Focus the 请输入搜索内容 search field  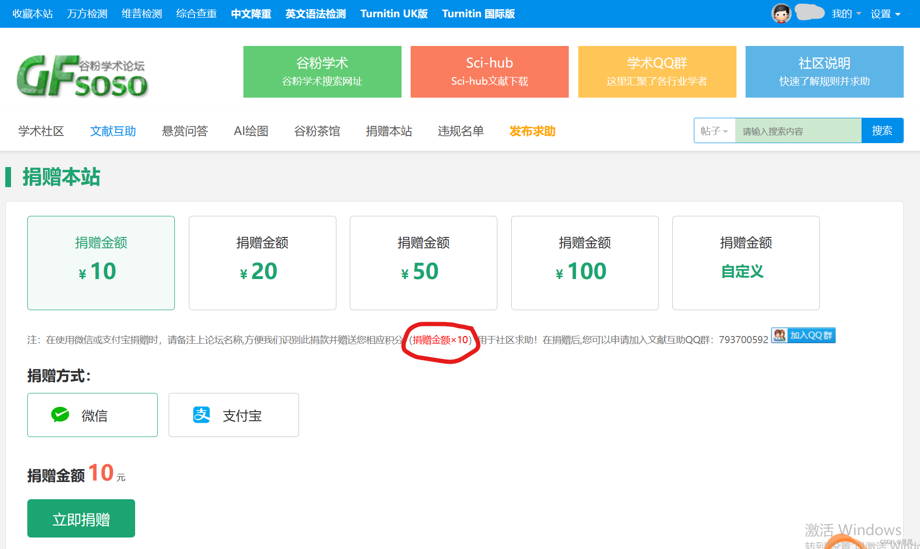[798, 131]
